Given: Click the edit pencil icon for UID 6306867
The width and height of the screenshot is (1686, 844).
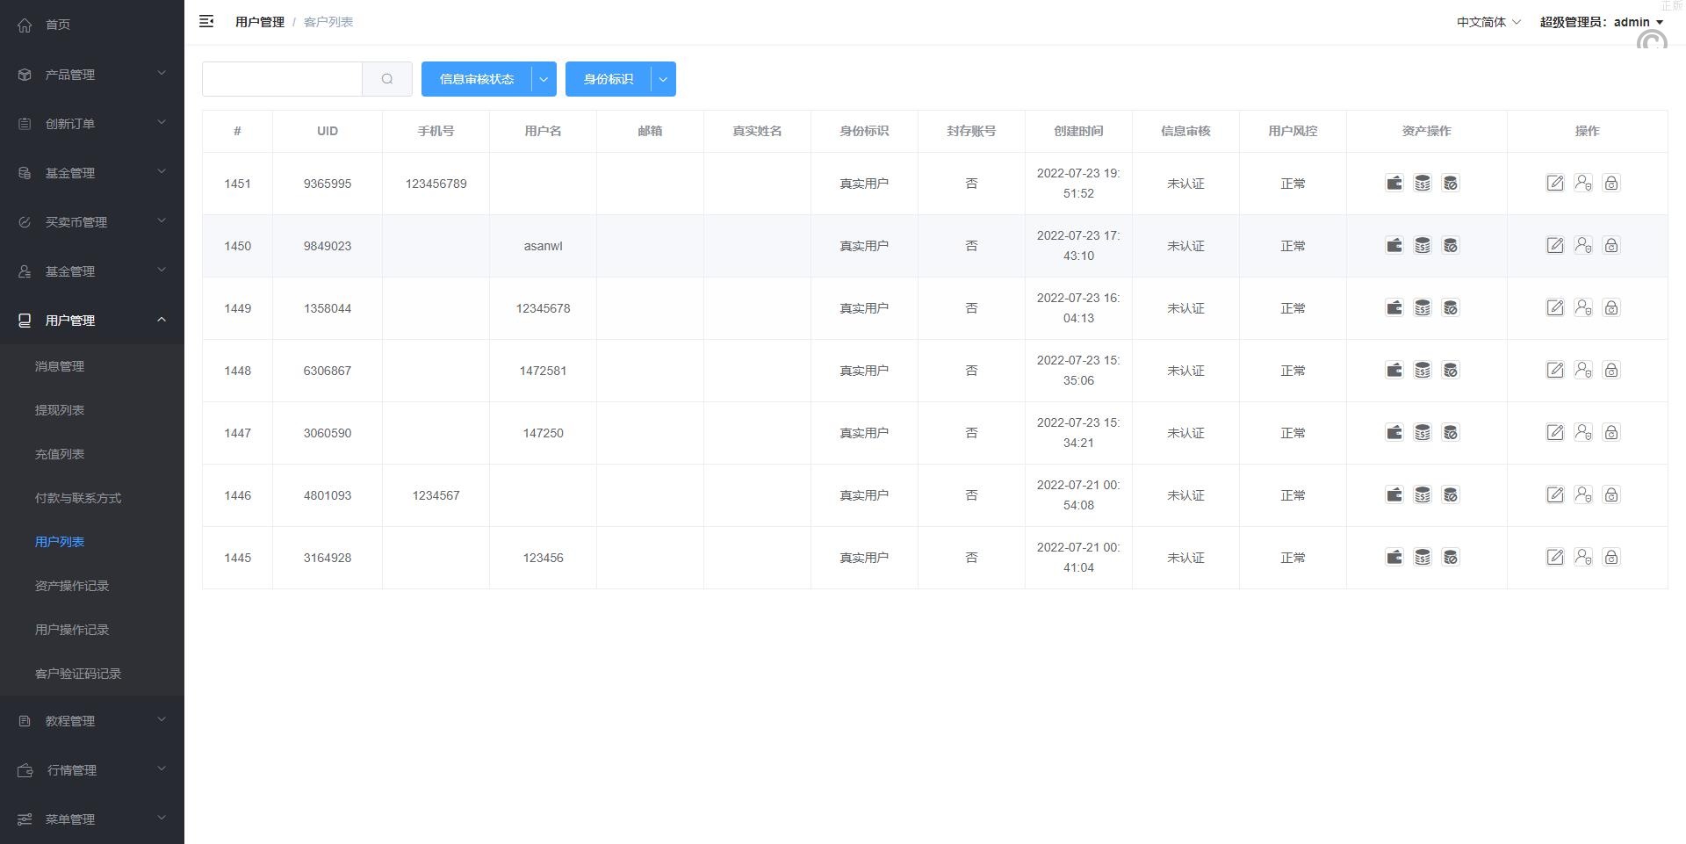Looking at the screenshot, I should [x=1554, y=370].
